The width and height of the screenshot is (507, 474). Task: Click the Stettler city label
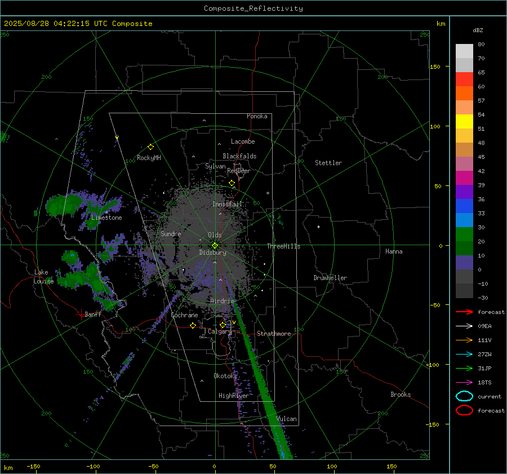coord(328,163)
